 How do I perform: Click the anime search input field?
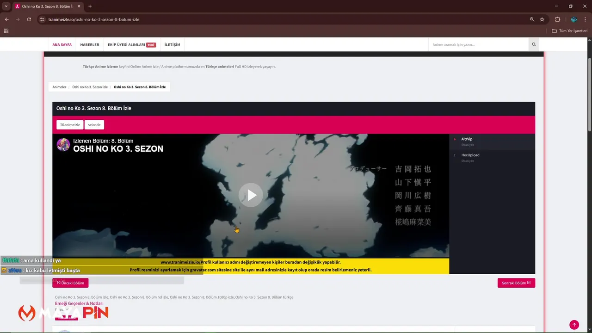pos(478,45)
